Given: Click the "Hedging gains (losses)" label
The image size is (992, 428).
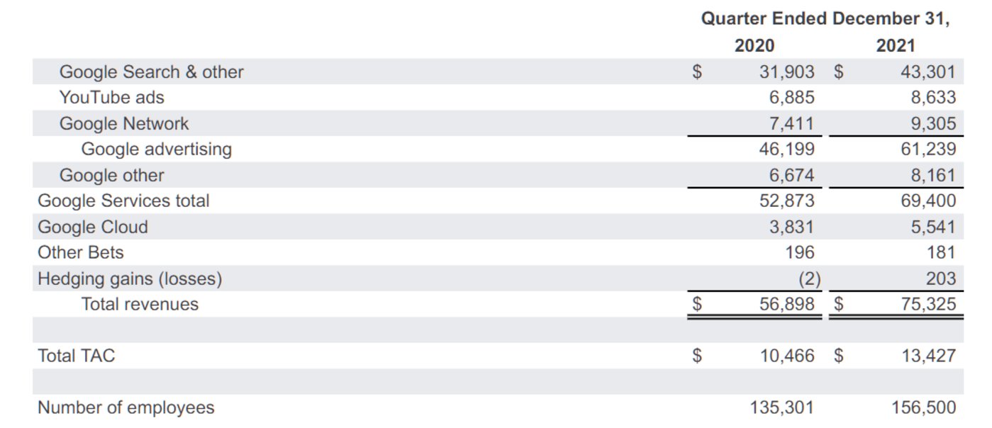Looking at the screenshot, I should pos(130,279).
